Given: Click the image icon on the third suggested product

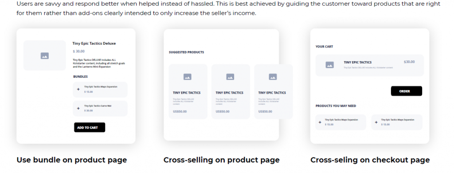Looking at the screenshot, I should [x=273, y=77].
